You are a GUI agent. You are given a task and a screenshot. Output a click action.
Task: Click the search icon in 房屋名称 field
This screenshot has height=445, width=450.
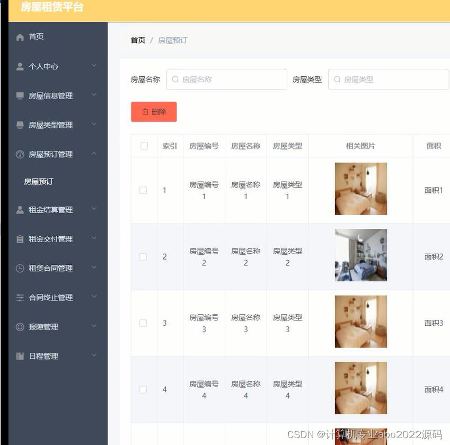(175, 79)
